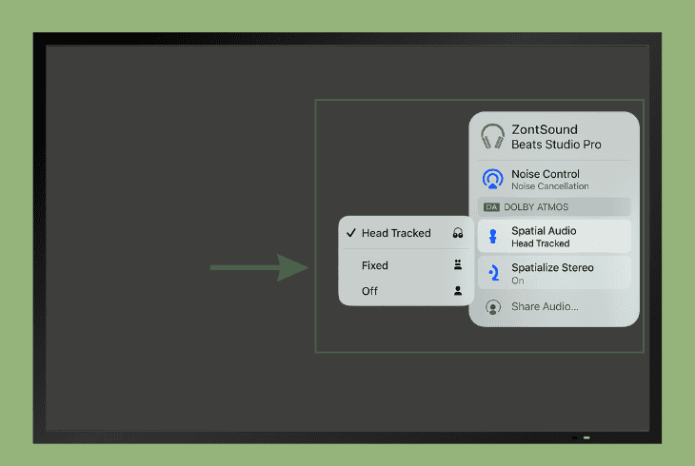Turn spatial audio Off in submenu
This screenshot has width=695, height=466.
coord(406,291)
